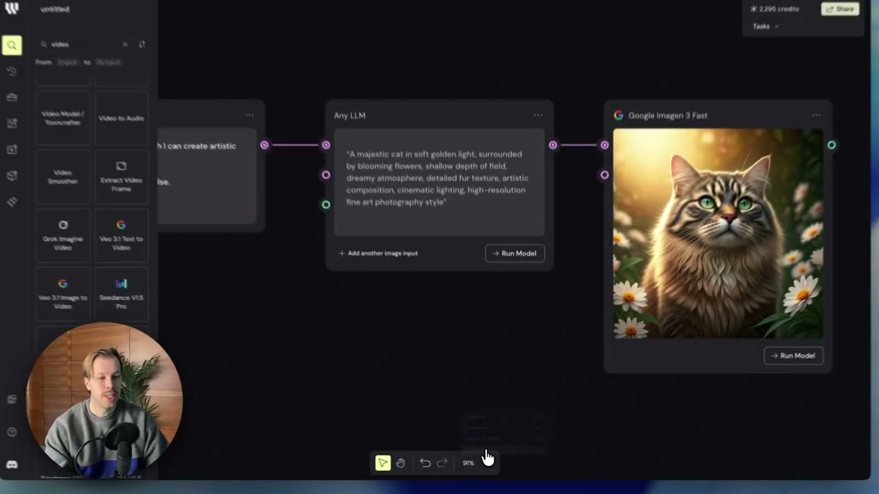Click Any LLM's second purple input port
The image size is (879, 494).
[x=326, y=174]
